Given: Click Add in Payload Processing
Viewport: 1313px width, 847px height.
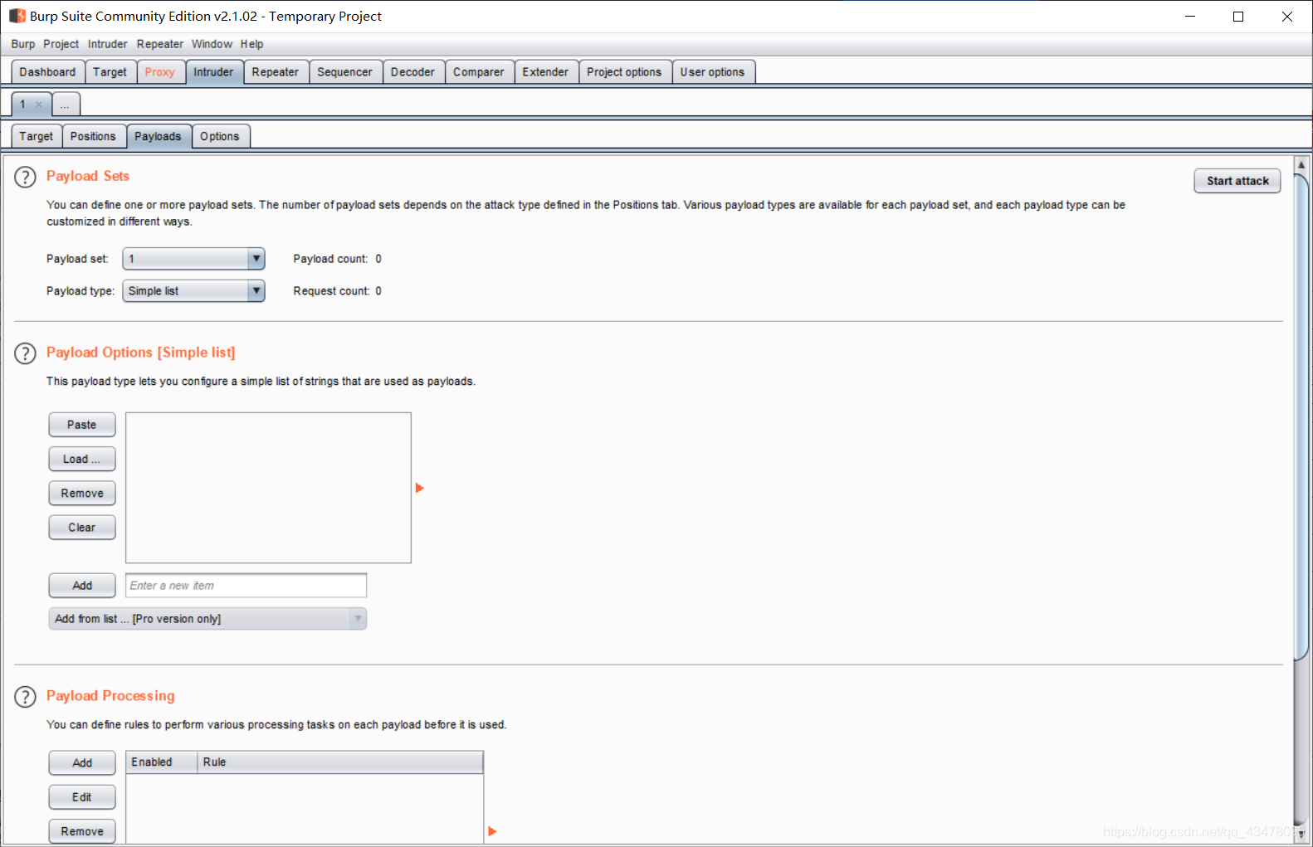Looking at the screenshot, I should (82, 763).
